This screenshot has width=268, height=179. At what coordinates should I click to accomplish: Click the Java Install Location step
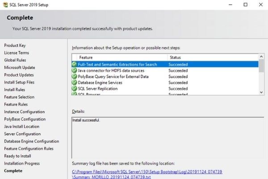coord(22,126)
